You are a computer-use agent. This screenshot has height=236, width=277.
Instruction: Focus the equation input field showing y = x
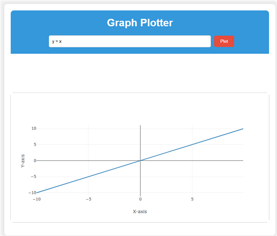130,41
